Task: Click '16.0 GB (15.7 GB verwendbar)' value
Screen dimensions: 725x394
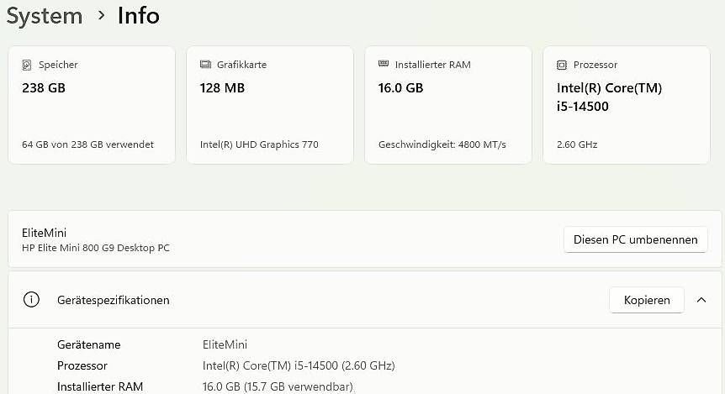Action: [x=278, y=387]
